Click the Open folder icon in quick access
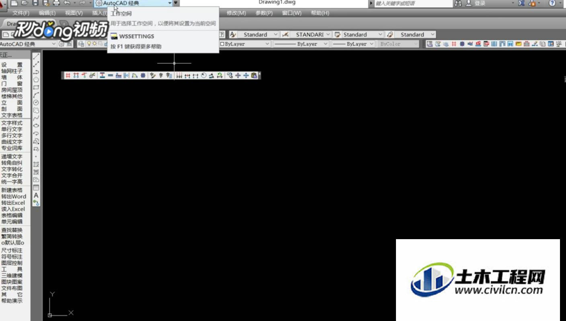Image resolution: width=566 pixels, height=321 pixels. point(25,3)
